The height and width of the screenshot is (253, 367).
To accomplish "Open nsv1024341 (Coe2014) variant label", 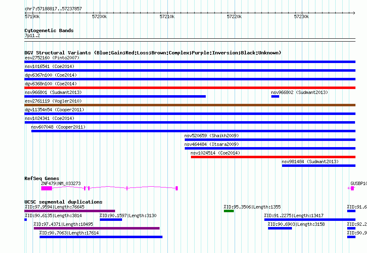I will (49, 118).
